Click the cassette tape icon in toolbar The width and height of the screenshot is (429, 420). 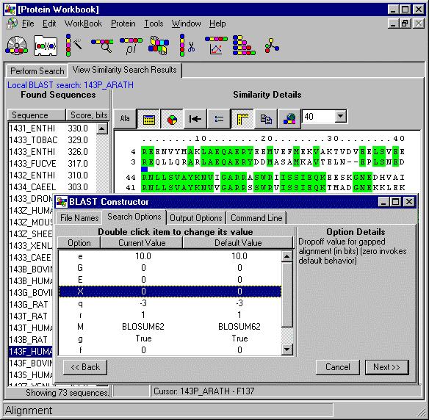[x=46, y=46]
